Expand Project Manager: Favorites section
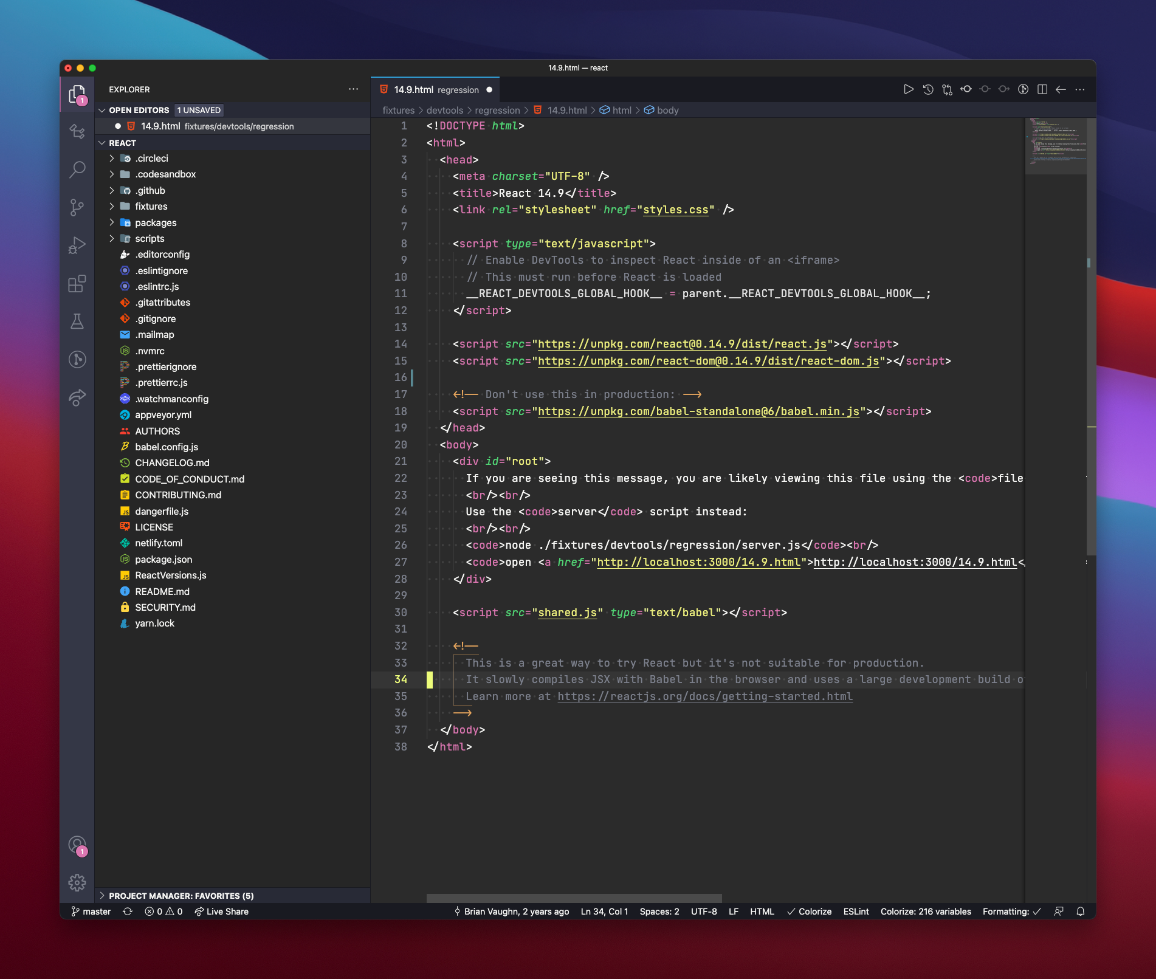The width and height of the screenshot is (1156, 979). click(x=233, y=896)
